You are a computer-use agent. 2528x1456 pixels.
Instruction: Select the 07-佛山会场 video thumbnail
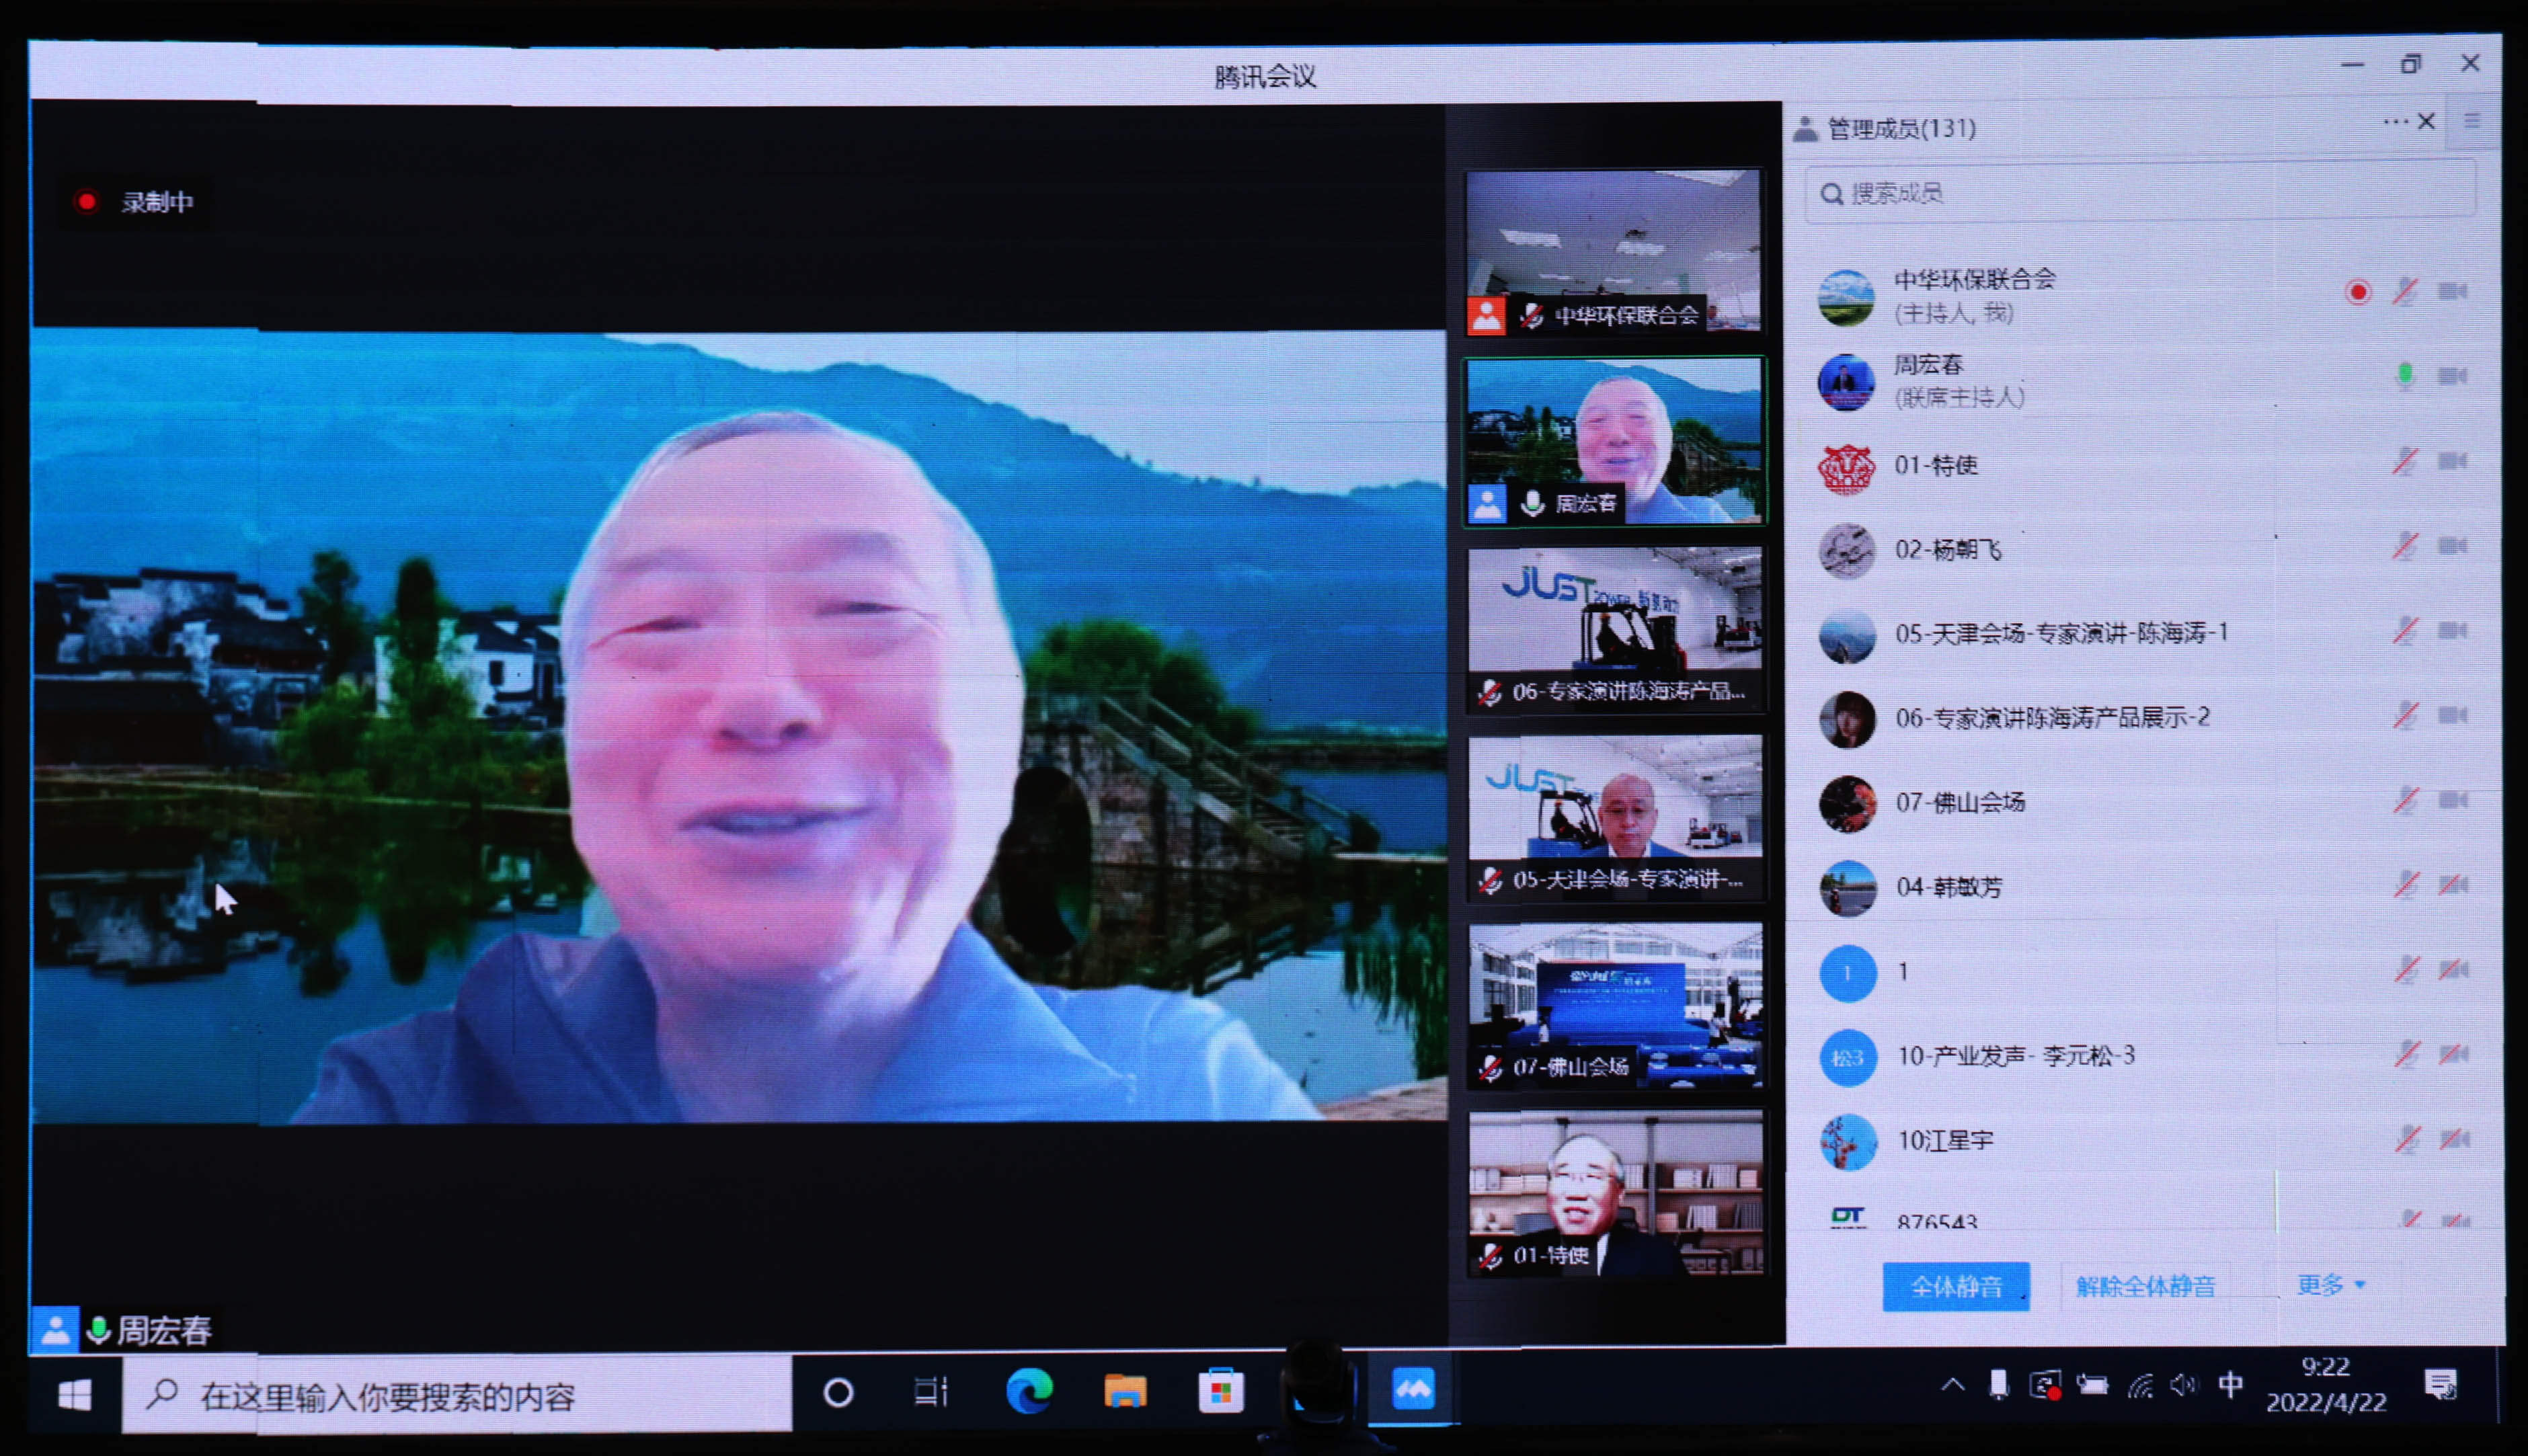(1615, 1006)
